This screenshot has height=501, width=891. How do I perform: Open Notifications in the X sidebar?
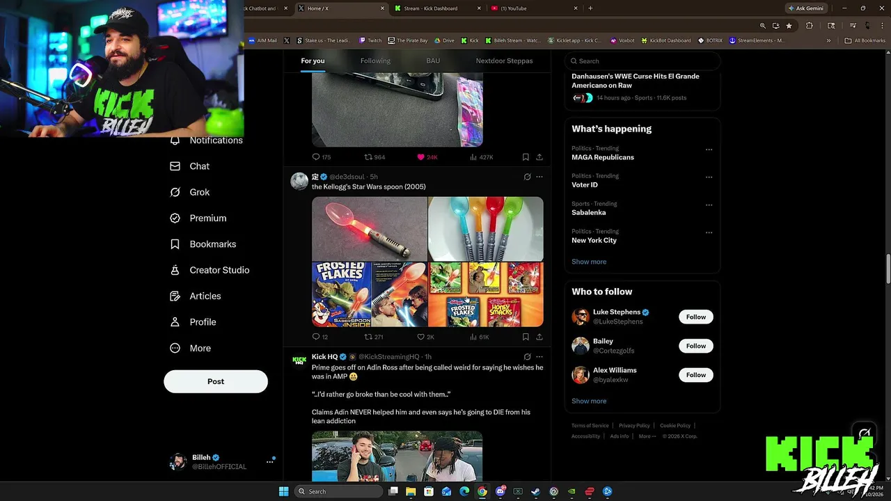pyautogui.click(x=216, y=141)
